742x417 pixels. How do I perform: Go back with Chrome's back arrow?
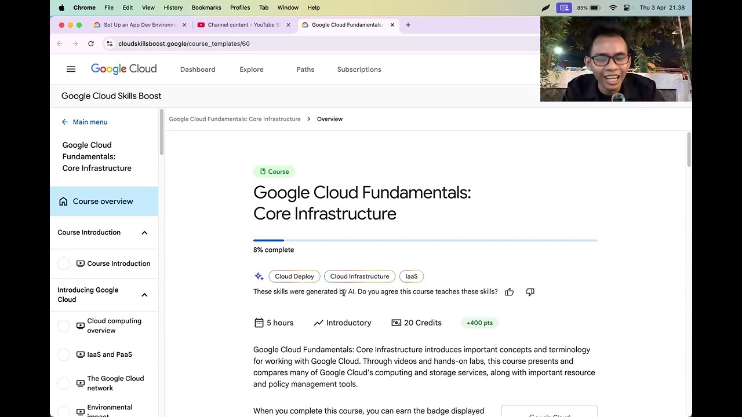(60, 43)
